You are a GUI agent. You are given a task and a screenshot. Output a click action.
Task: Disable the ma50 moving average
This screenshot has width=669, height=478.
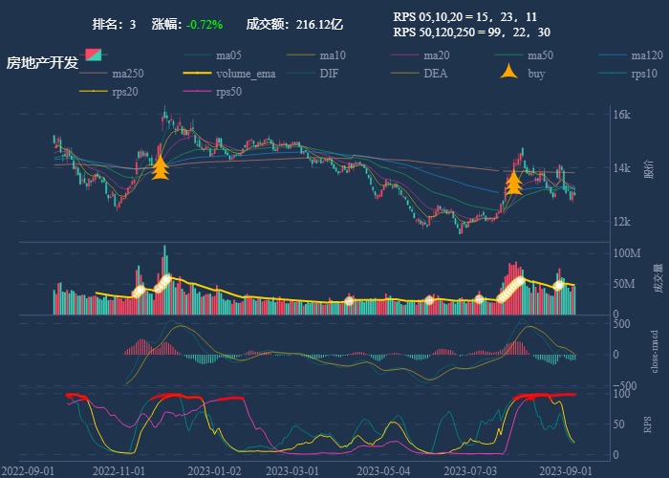(509, 55)
